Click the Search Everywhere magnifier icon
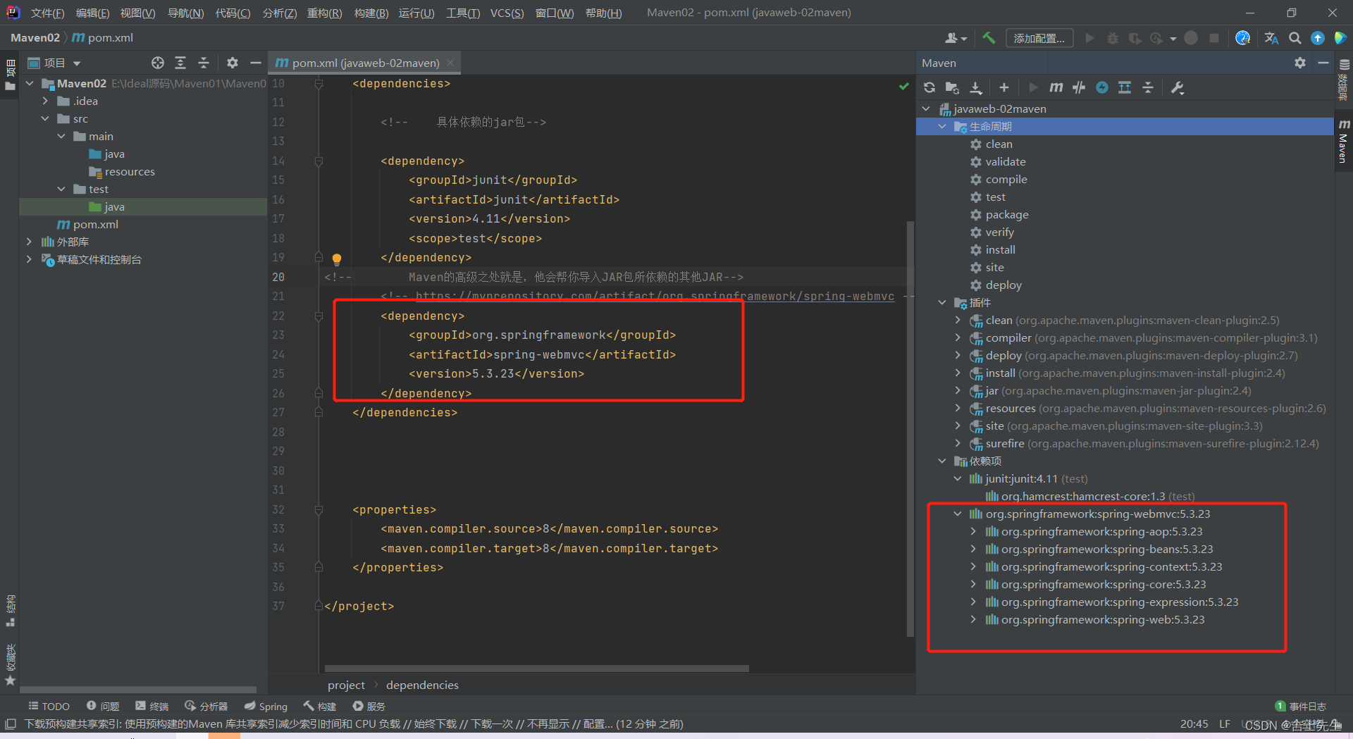1353x739 pixels. pos(1295,38)
